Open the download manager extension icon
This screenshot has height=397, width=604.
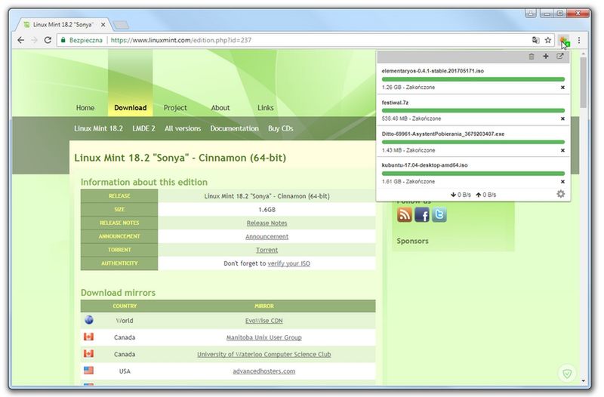[564, 41]
